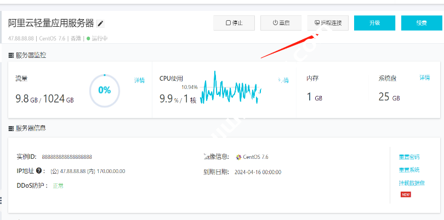Image resolution: width=444 pixels, height=220 pixels.
Task: Click the 0% traffic usage ring
Action: click(x=105, y=90)
